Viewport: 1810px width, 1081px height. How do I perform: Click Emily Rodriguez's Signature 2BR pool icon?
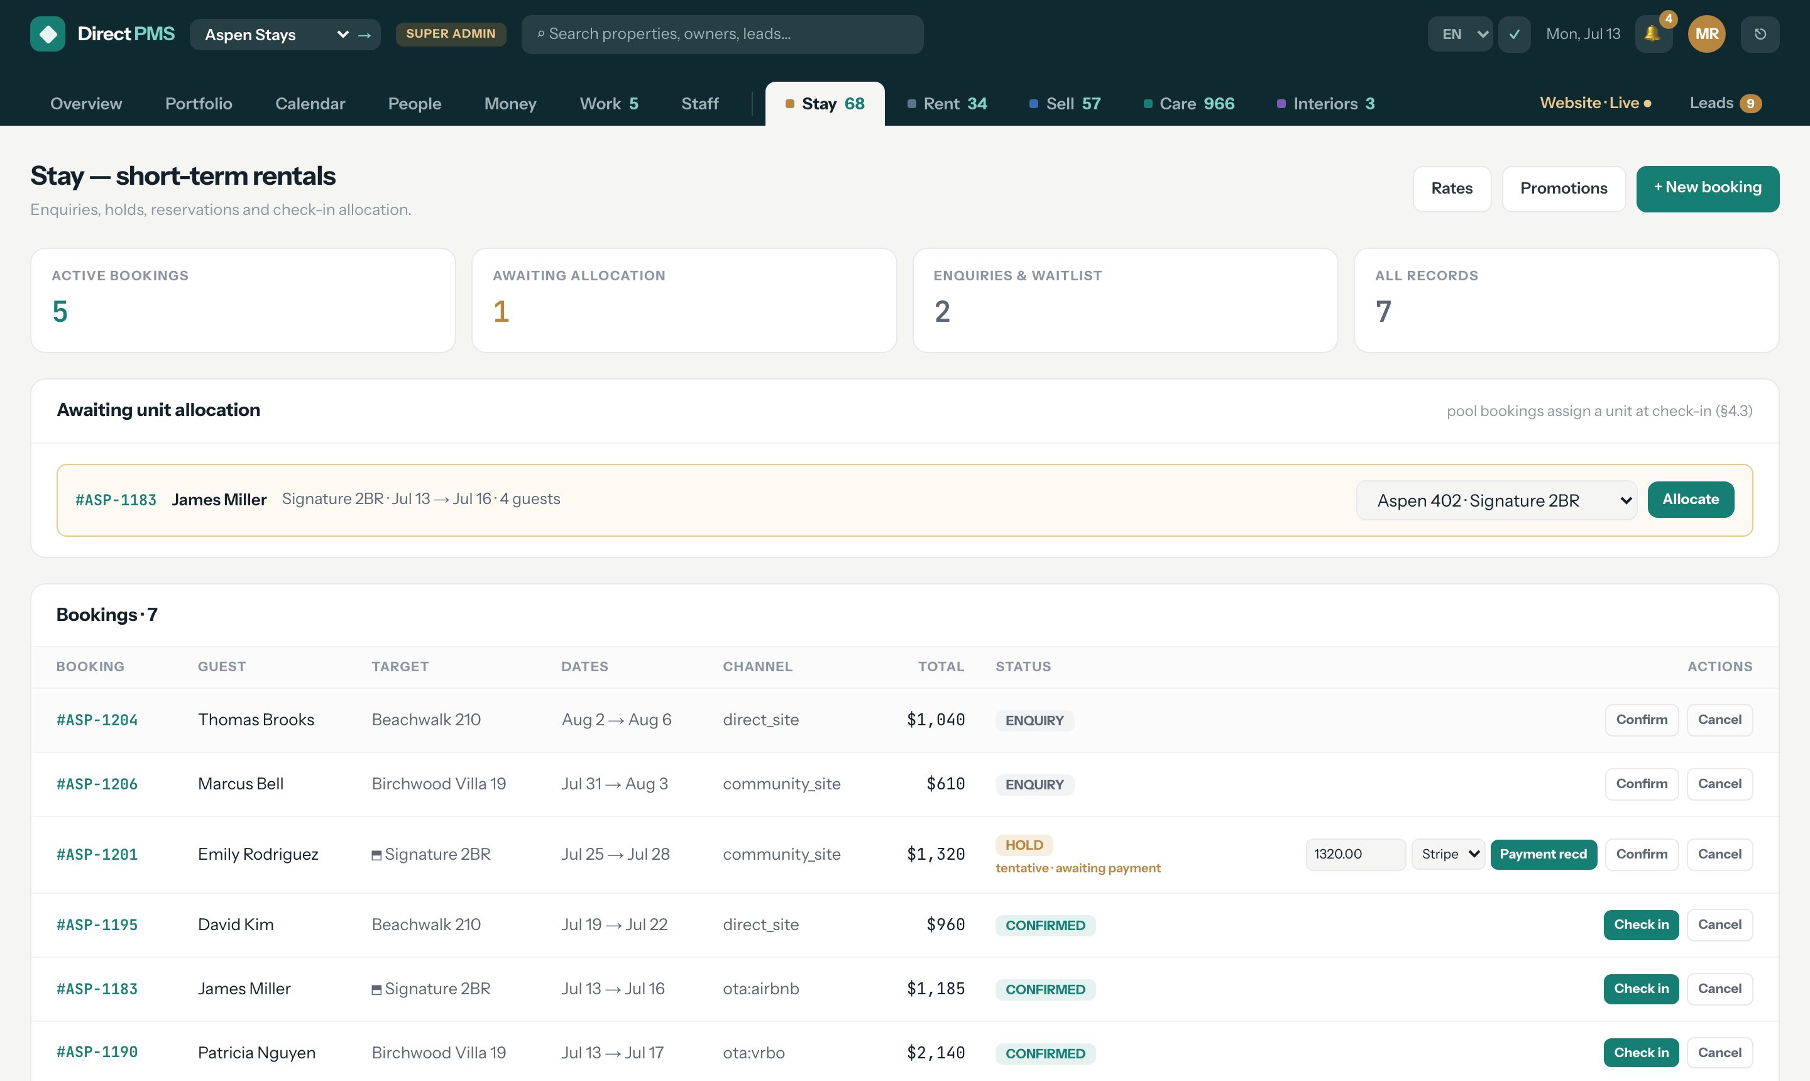click(x=376, y=855)
